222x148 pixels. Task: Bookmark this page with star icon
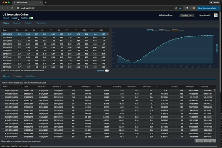(180, 8)
